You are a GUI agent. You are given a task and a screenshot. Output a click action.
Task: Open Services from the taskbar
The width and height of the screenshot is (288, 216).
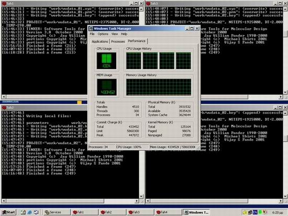pyautogui.click(x=57, y=212)
